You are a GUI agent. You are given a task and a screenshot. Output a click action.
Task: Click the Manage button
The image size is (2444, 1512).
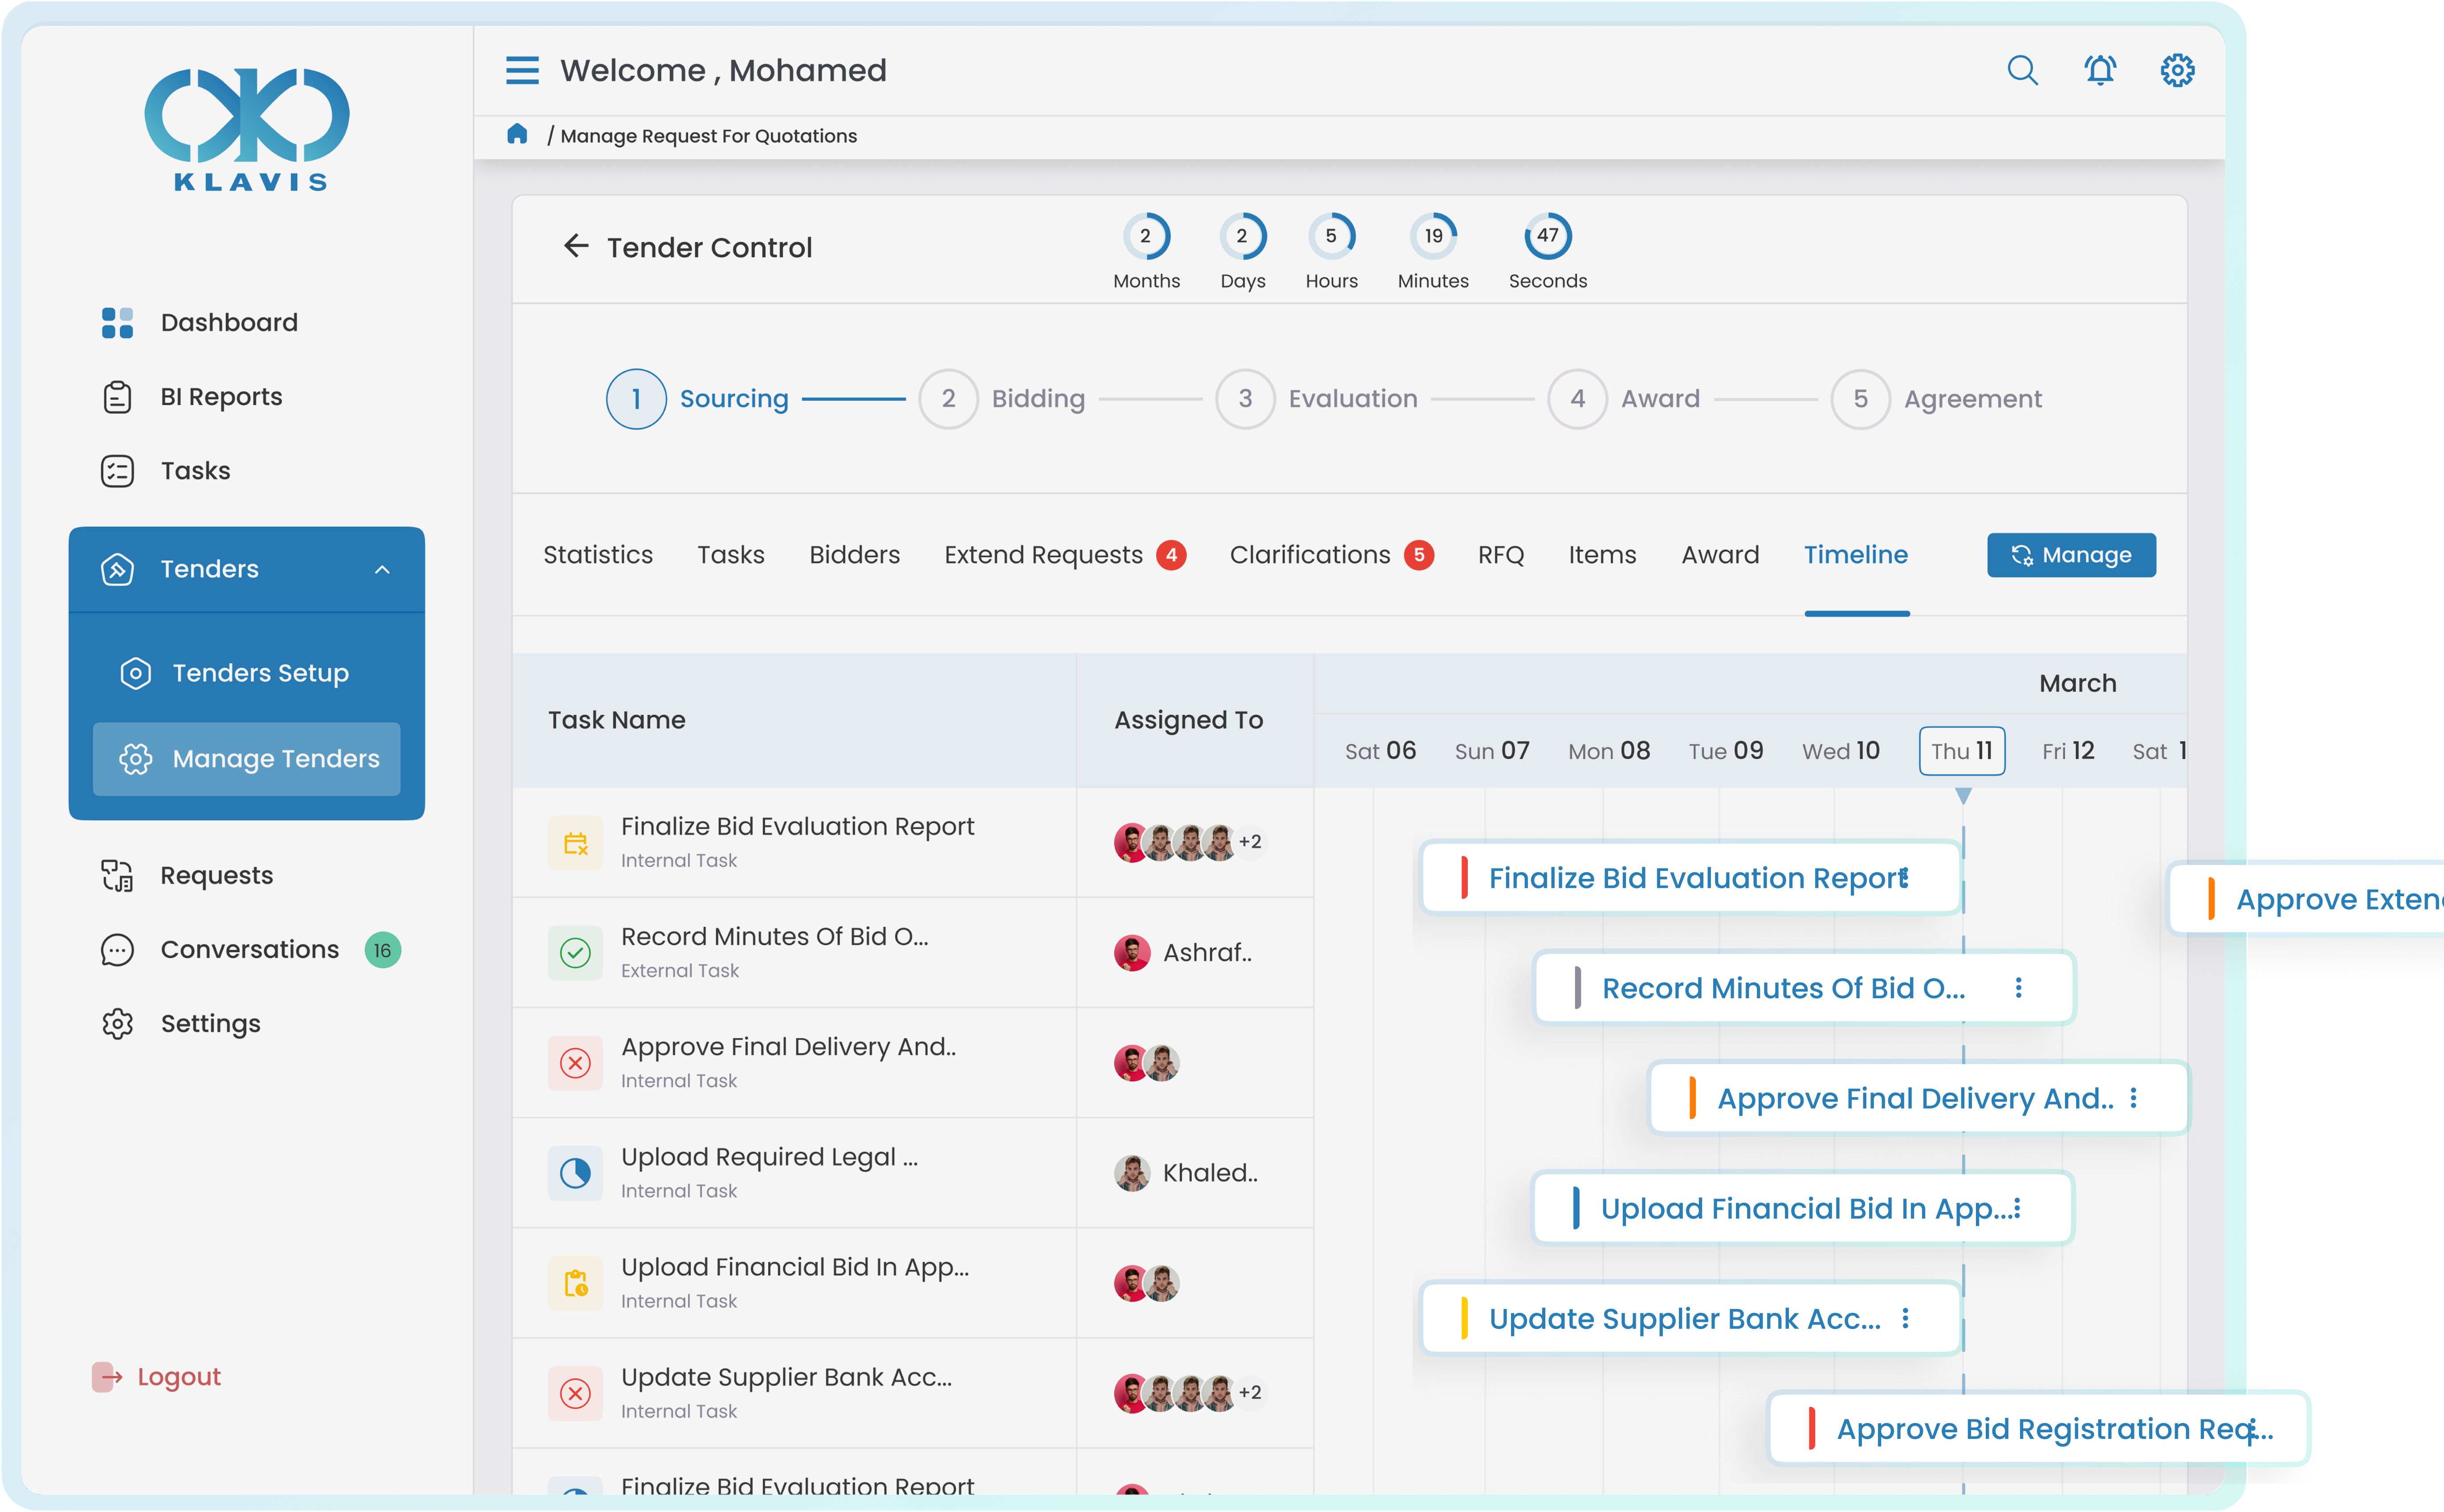pos(2071,555)
